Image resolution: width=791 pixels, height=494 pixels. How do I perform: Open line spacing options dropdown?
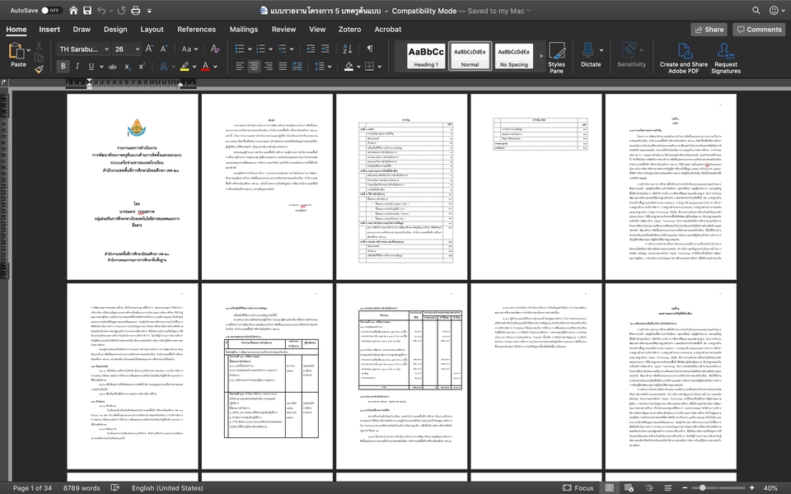tap(330, 66)
